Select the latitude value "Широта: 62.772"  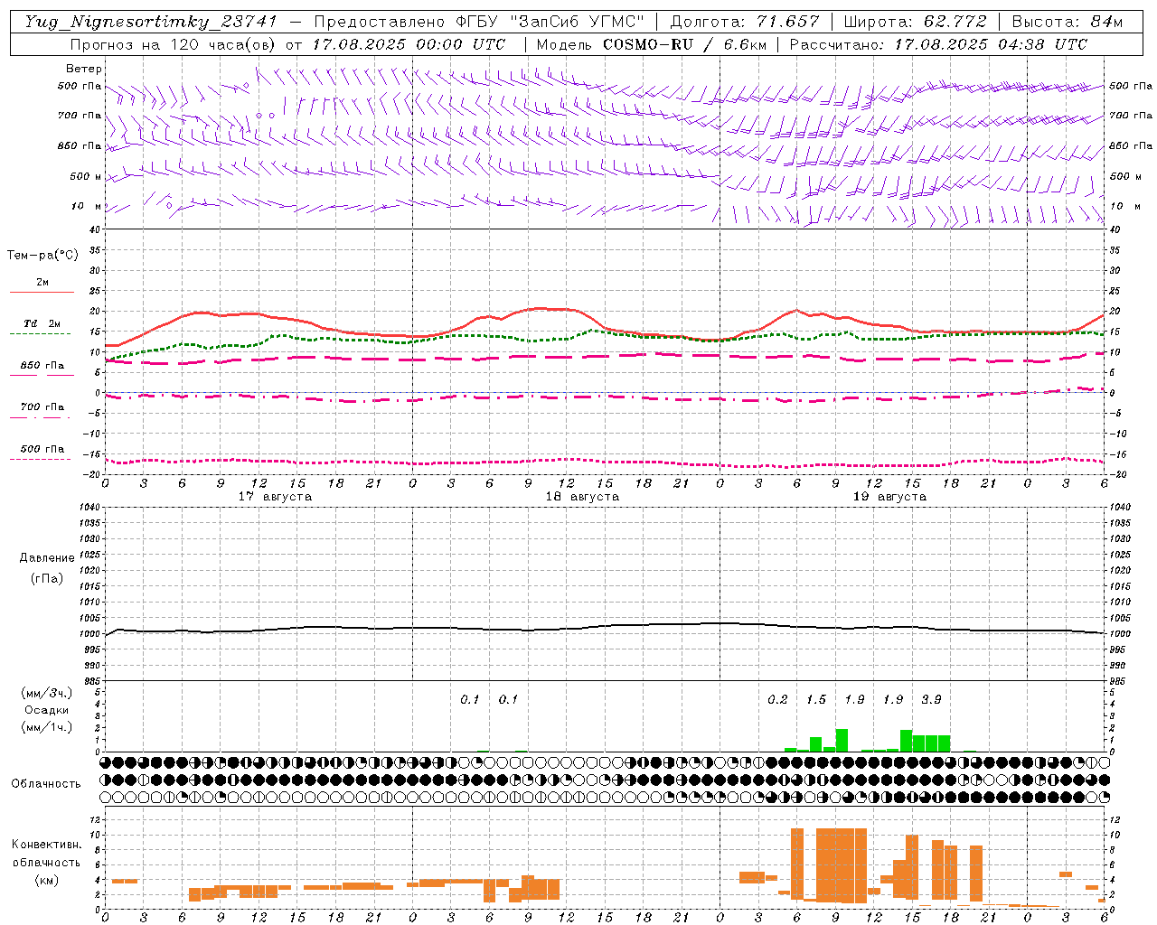pyautogui.click(x=914, y=22)
